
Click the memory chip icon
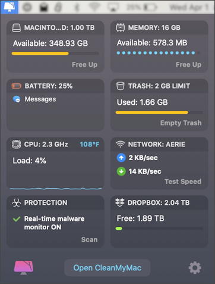(x=121, y=27)
